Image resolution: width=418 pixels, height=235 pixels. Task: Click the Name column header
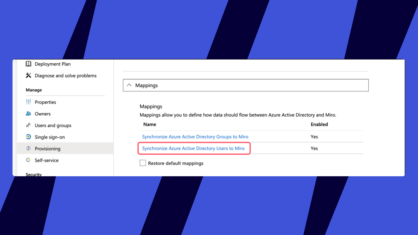150,125
